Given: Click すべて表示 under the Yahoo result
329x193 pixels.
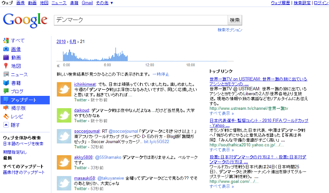Looking at the screenshot, I should (222, 150).
